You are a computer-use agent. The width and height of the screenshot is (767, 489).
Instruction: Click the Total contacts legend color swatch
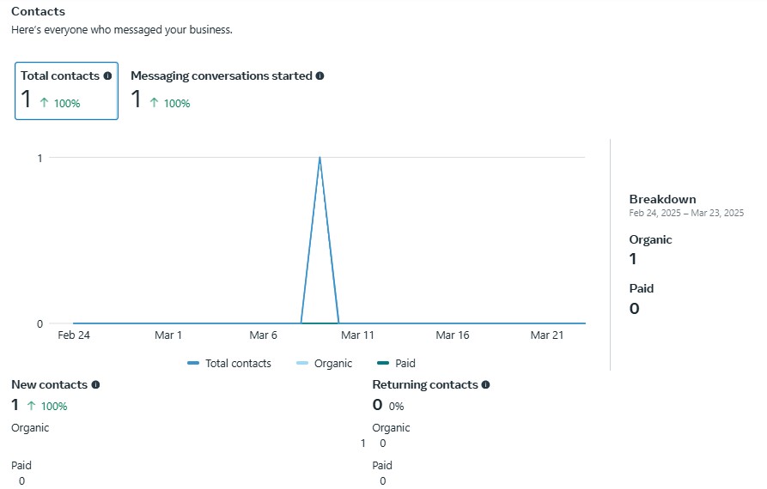[193, 364]
